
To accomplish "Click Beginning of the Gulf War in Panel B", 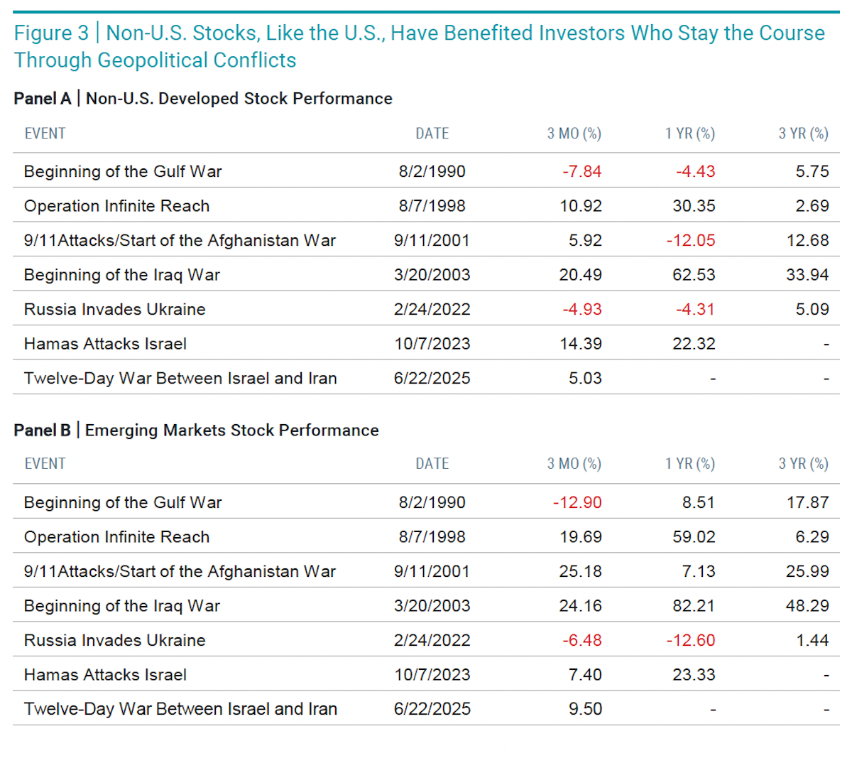I will point(123,503).
